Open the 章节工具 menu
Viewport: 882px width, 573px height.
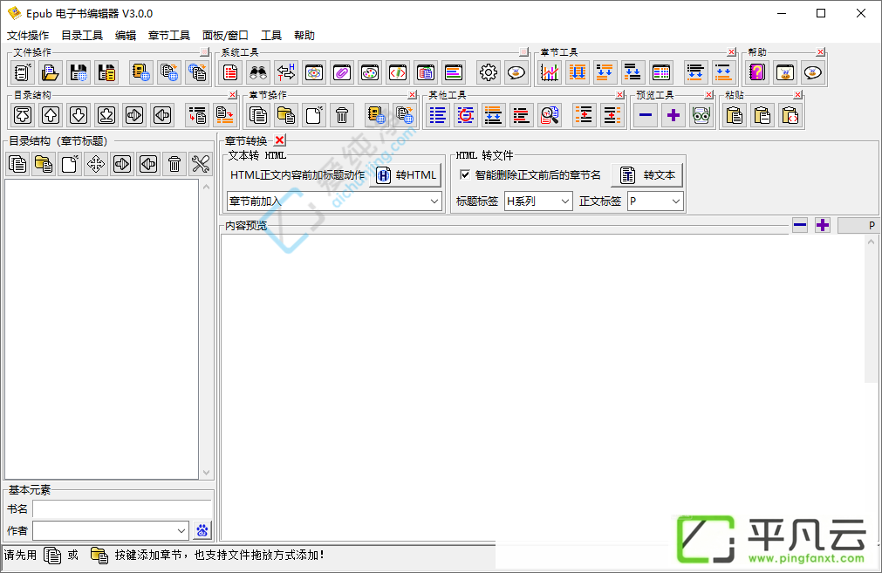[x=168, y=36]
